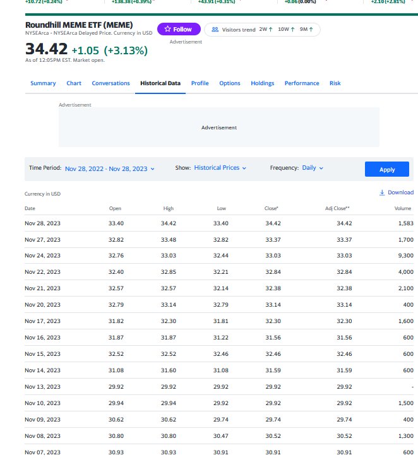The image size is (418, 460).
Task: Click the Volume column header
Action: click(403, 208)
